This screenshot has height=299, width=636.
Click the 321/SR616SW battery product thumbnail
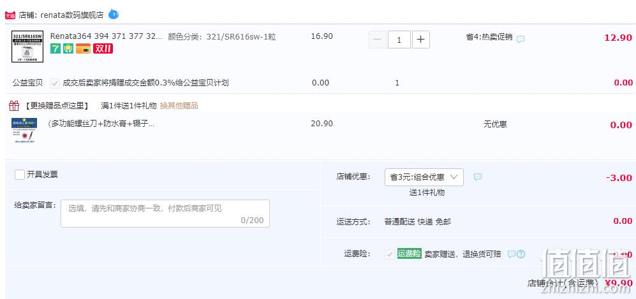click(27, 46)
